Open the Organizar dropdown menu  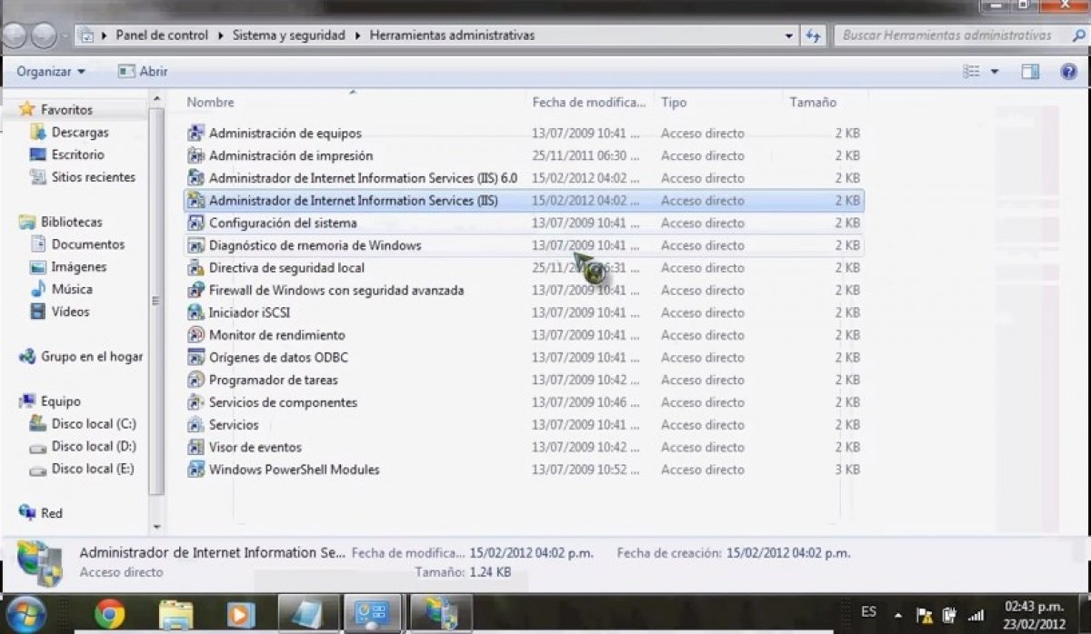(x=51, y=72)
